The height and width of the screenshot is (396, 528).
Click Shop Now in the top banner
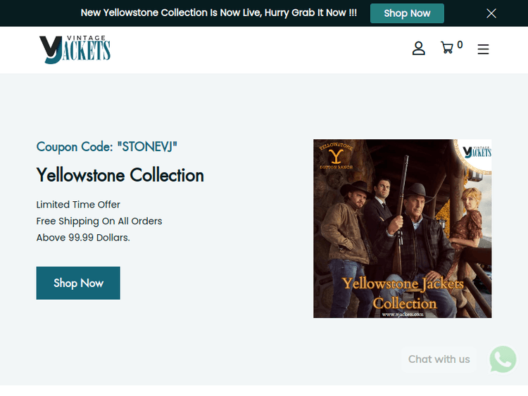click(407, 13)
